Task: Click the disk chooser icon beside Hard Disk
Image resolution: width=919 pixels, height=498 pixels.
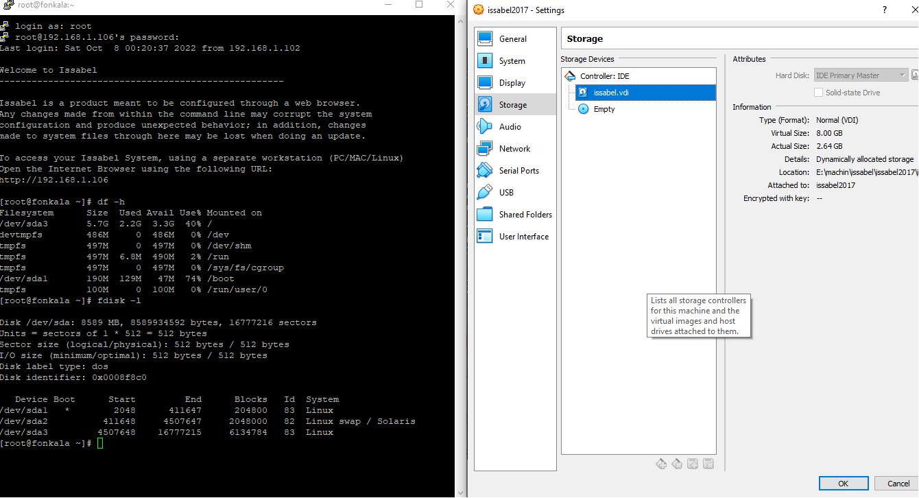Action: 915,75
